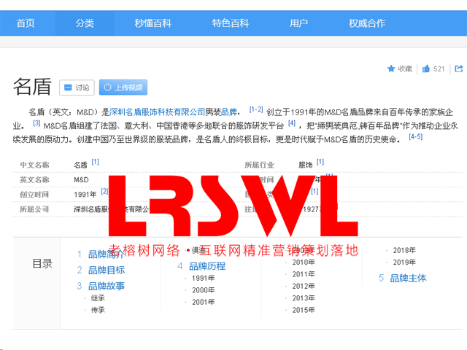Jump to 品牌目标 in the contents
The image size is (467, 350).
pos(106,270)
